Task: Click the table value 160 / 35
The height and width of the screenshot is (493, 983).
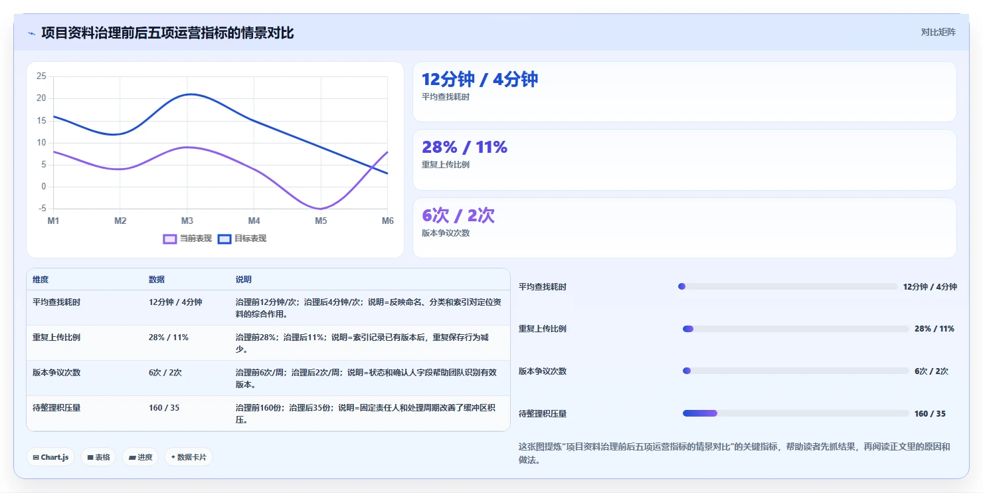Action: click(164, 407)
